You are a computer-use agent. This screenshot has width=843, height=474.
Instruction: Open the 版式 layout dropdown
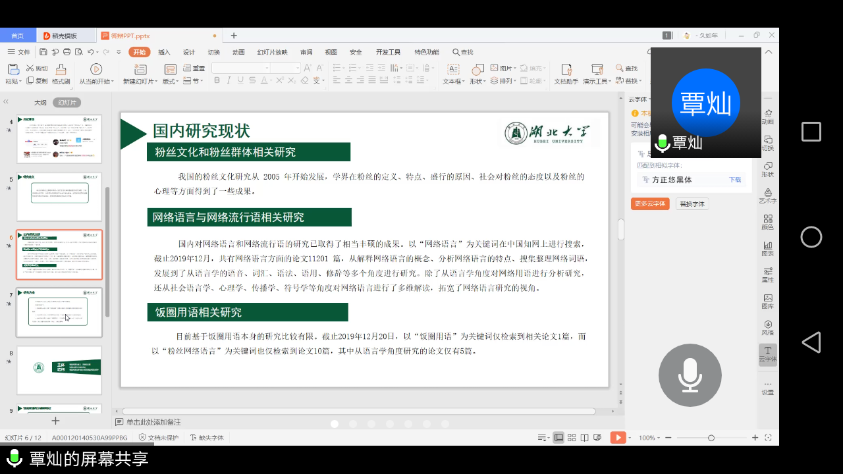click(x=171, y=82)
